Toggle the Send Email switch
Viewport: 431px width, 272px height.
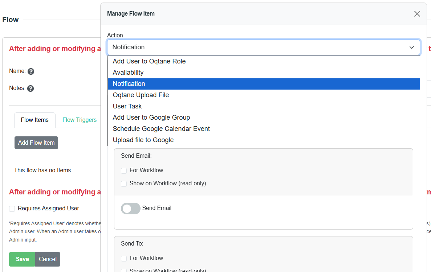click(x=131, y=208)
